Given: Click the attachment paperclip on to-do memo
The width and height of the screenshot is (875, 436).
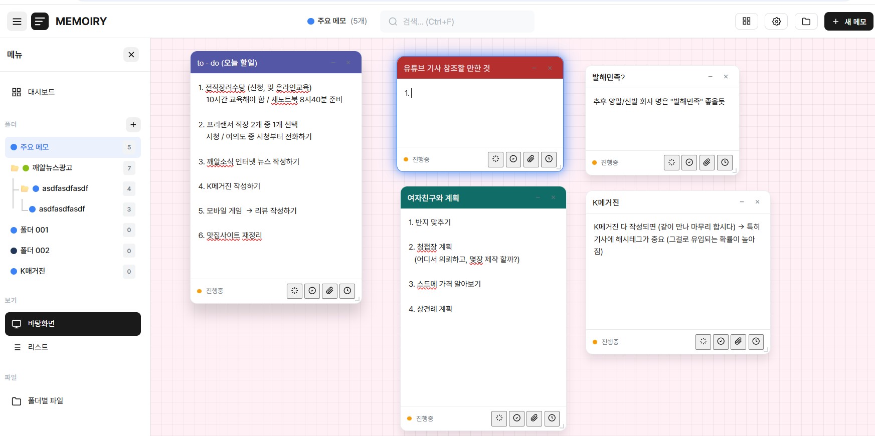Looking at the screenshot, I should click(x=329, y=291).
